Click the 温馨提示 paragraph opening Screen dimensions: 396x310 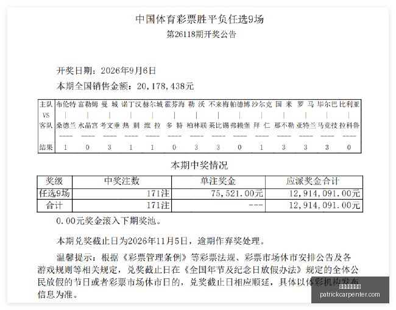coord(76,258)
